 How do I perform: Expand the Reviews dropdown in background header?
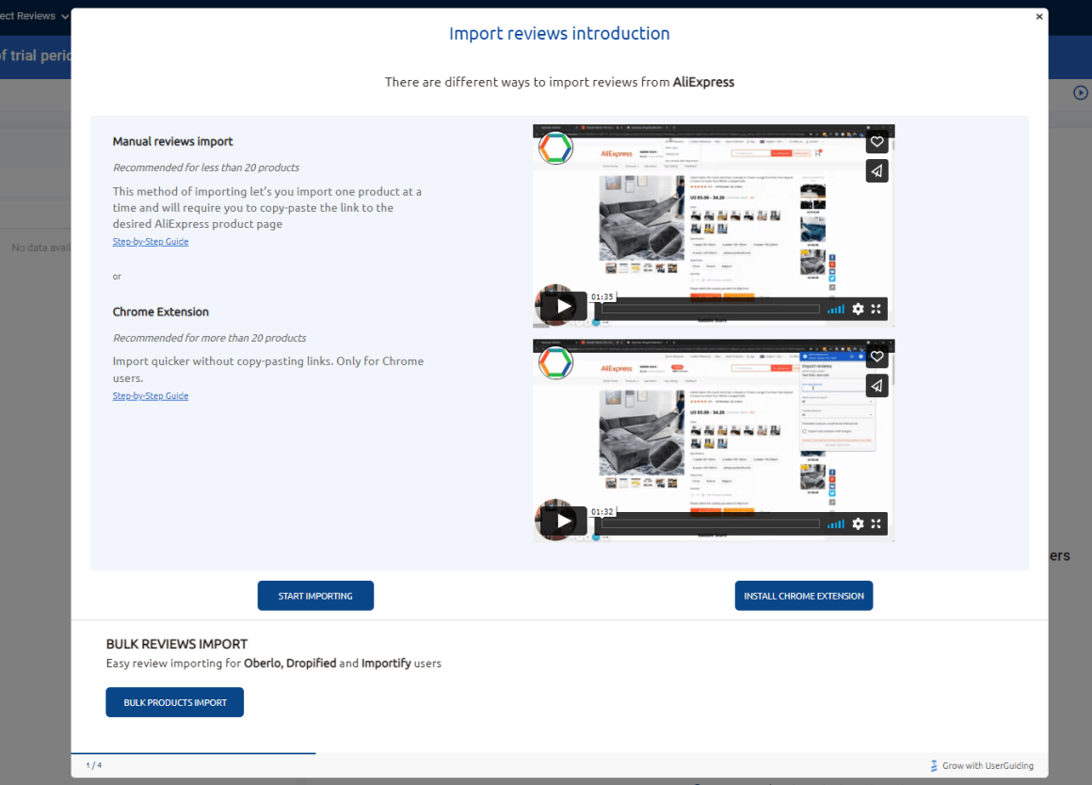tap(34, 16)
